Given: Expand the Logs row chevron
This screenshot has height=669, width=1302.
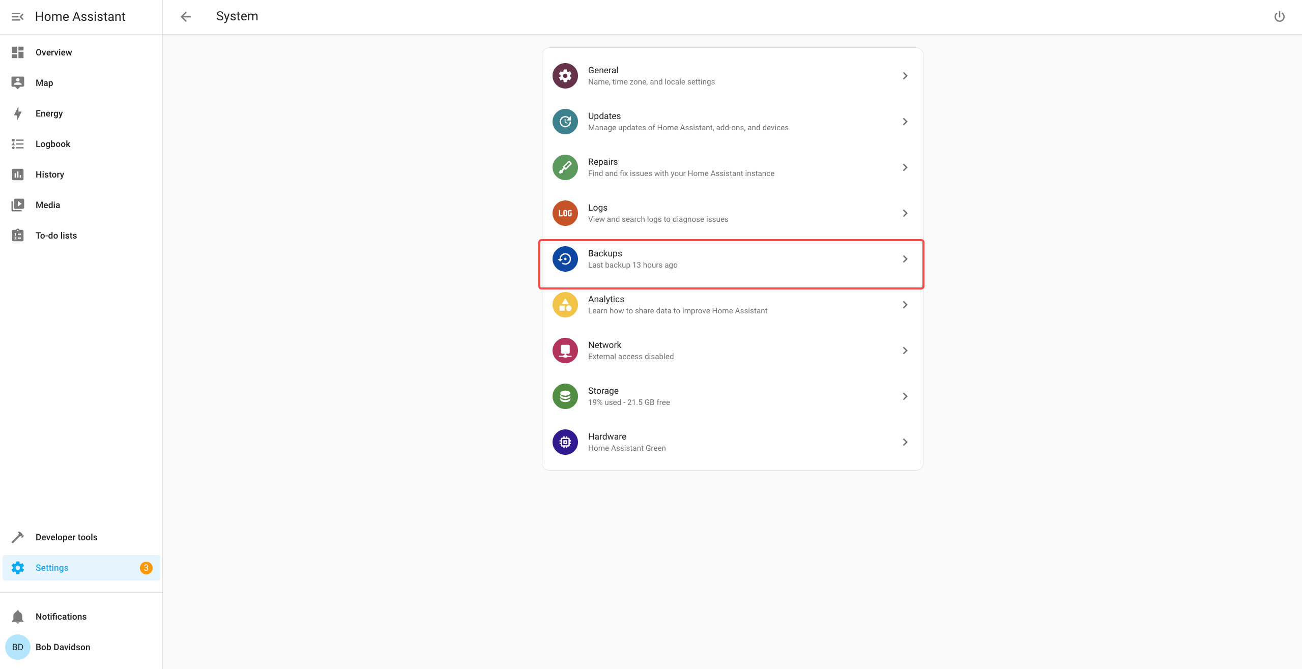Looking at the screenshot, I should [905, 213].
